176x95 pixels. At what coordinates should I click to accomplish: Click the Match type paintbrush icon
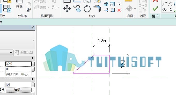[x=29, y=10]
